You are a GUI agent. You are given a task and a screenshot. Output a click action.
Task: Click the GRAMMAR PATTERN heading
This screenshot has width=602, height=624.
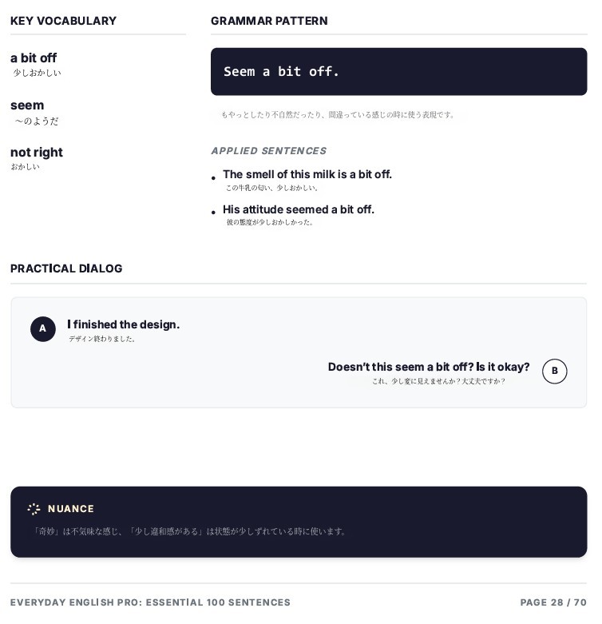pos(269,21)
